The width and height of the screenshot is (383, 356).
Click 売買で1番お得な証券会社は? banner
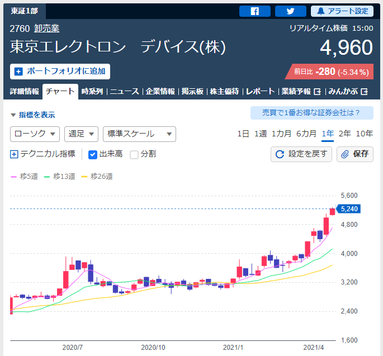pos(311,113)
